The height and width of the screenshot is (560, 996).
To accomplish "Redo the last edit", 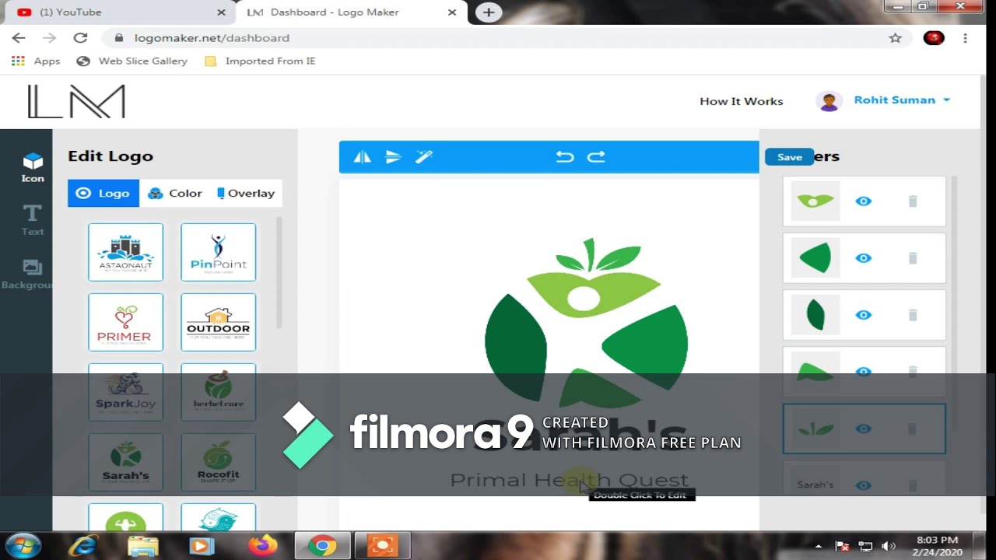I will coord(596,157).
